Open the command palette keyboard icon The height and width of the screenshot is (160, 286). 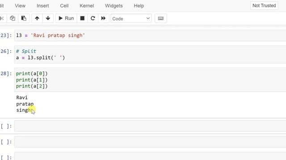[161, 18]
